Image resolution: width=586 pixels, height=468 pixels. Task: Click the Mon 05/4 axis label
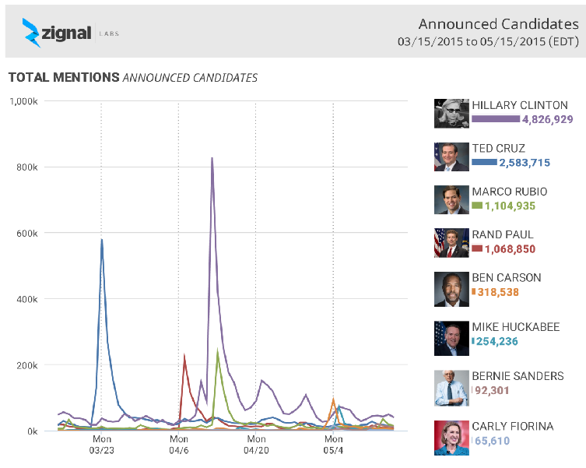[333, 445]
